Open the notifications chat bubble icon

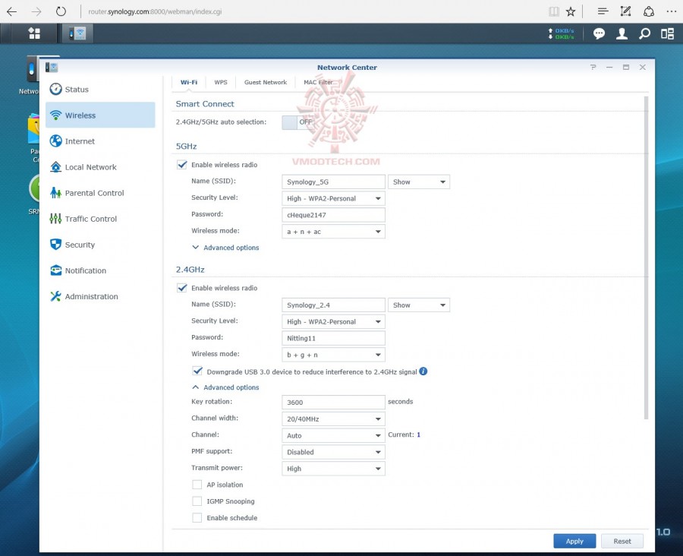click(x=599, y=33)
